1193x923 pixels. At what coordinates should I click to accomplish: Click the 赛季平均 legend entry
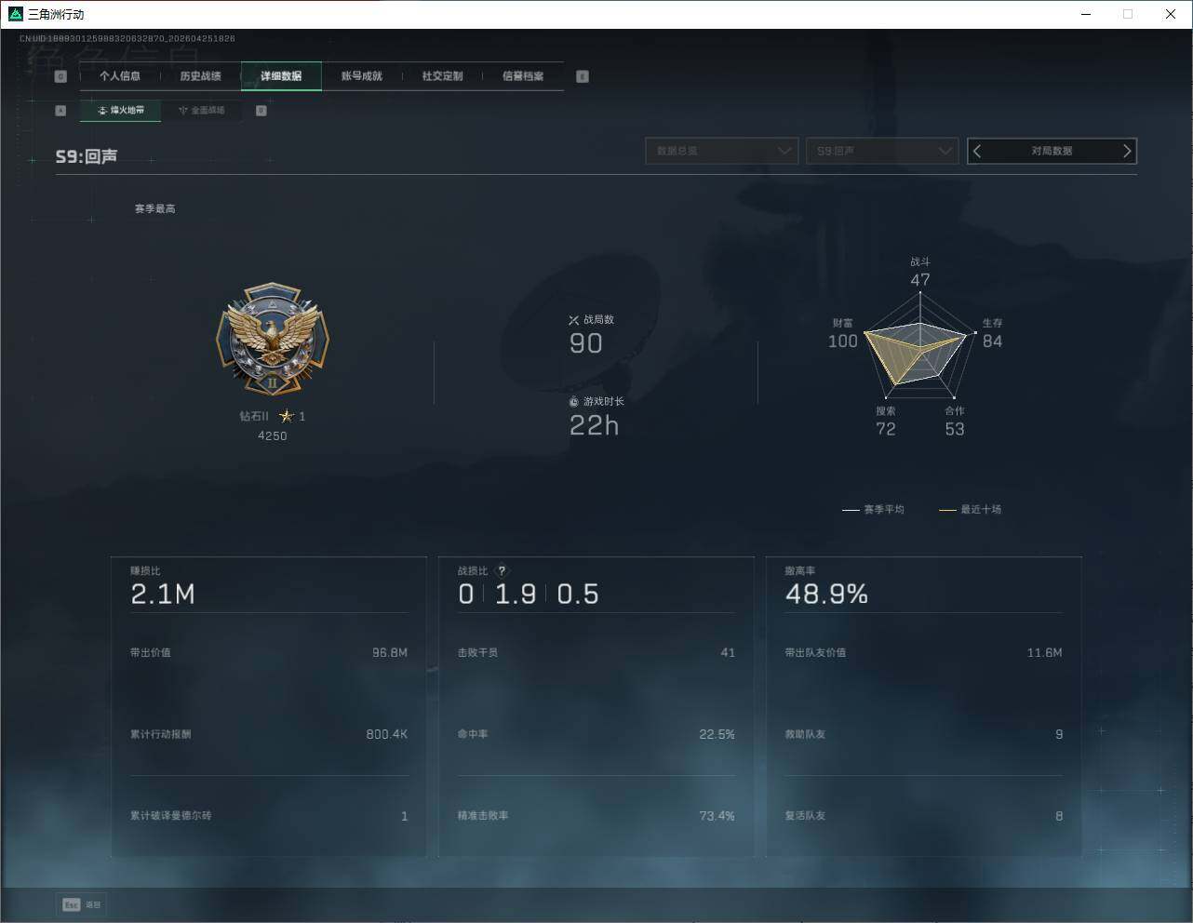coord(873,510)
